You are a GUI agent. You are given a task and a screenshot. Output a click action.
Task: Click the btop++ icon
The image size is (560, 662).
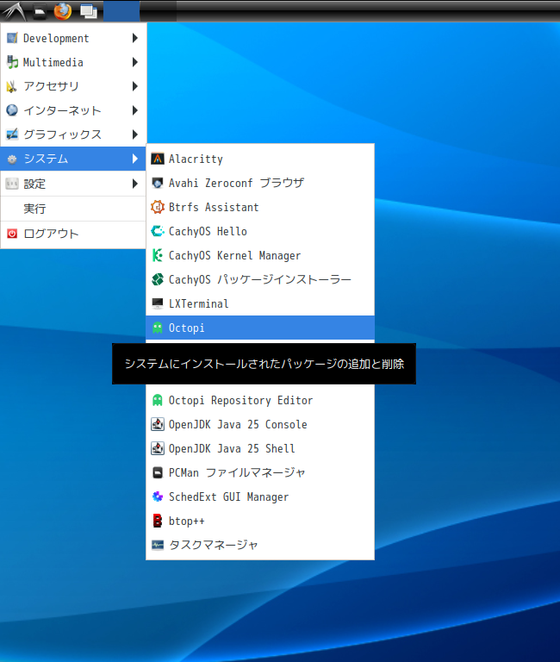[158, 521]
